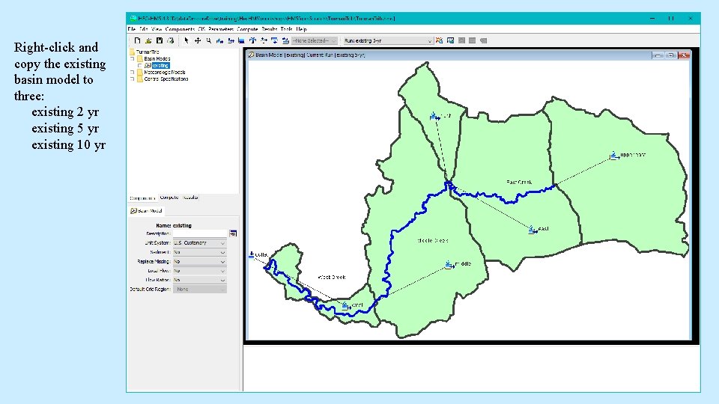Save the project with the disk icon

(160, 40)
